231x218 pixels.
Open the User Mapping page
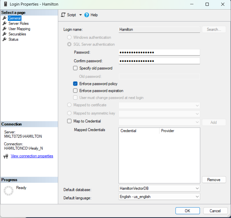pos(19,29)
